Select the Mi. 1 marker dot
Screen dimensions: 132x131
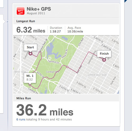30,85
